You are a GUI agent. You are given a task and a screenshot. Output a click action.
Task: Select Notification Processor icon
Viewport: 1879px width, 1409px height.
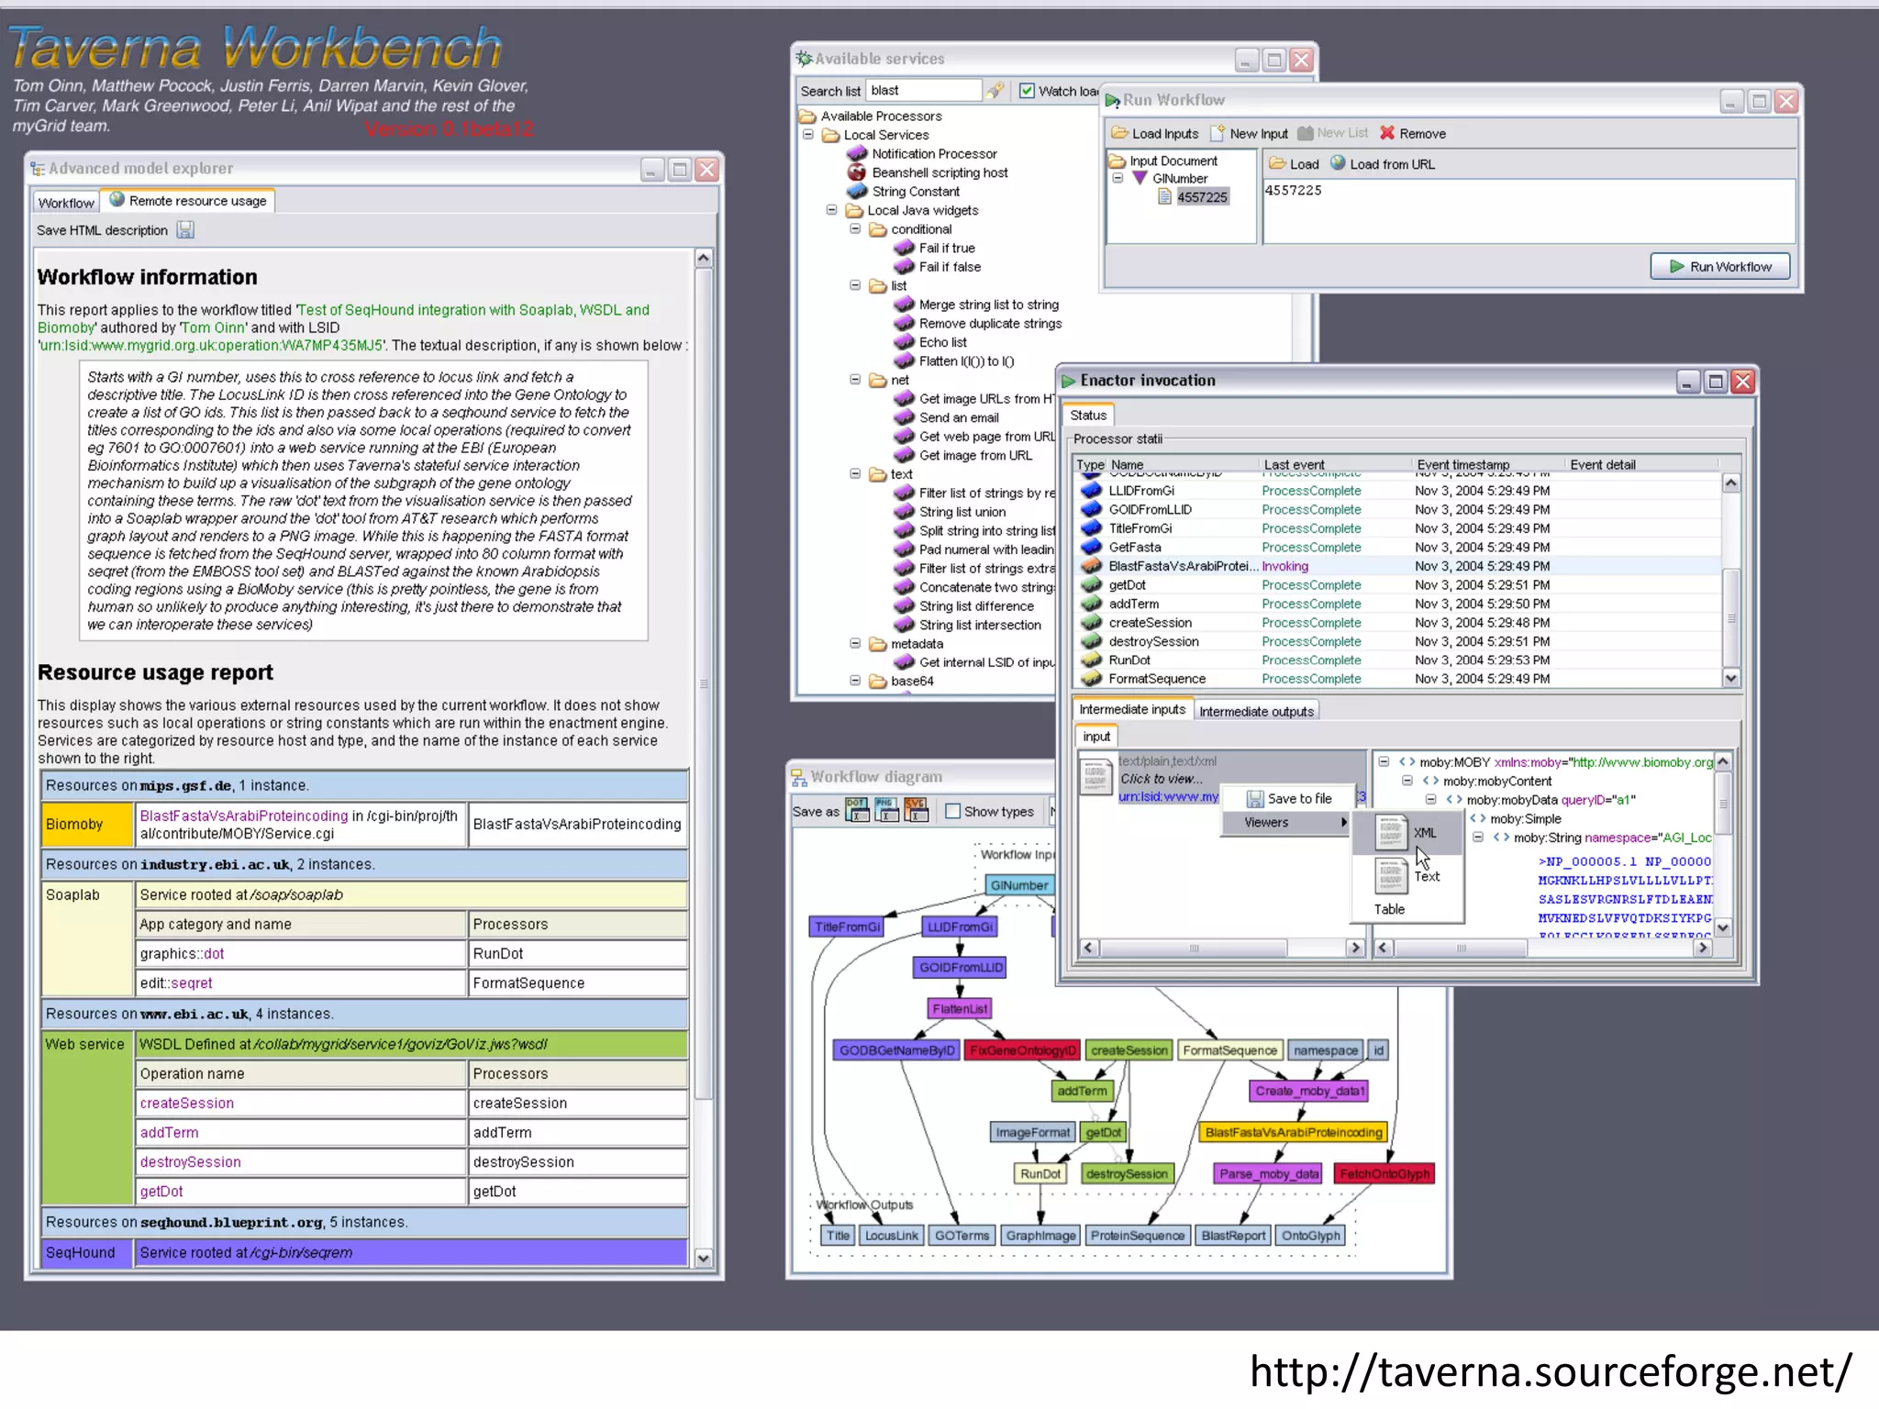857,153
